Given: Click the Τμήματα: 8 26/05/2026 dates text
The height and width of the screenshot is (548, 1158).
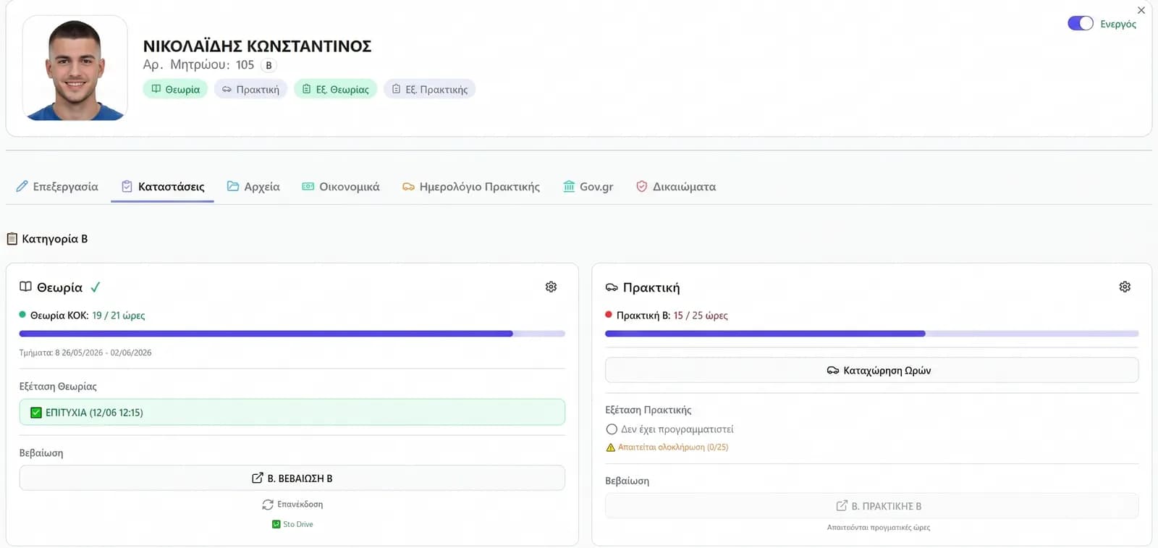Looking at the screenshot, I should click(x=85, y=353).
